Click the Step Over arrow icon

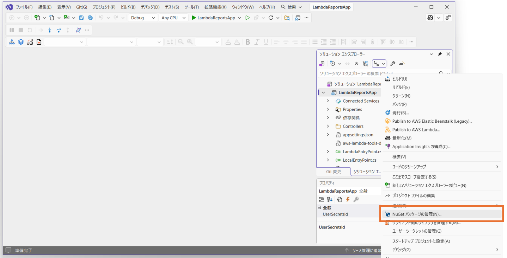[x=59, y=30]
